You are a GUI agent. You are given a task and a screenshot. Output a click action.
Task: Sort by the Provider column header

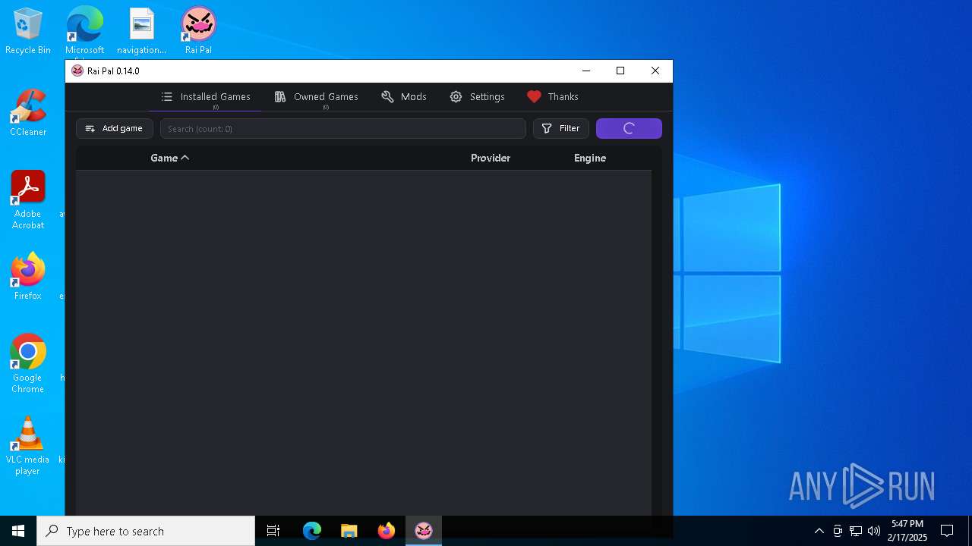tap(491, 158)
